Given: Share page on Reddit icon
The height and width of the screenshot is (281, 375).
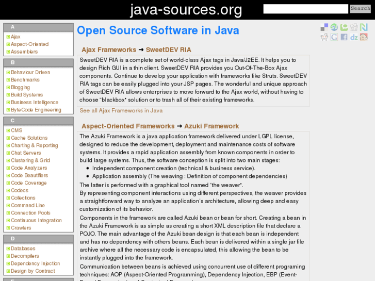Looking at the screenshot, I should (x=324, y=37).
